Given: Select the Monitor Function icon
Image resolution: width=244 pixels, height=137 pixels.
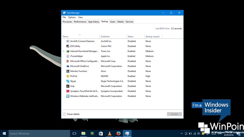Looking at the screenshot, I should [x=68, y=71].
